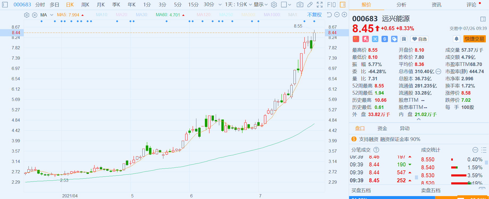Open the F10 company info
The height and width of the screenshot is (199, 489).
point(331,5)
